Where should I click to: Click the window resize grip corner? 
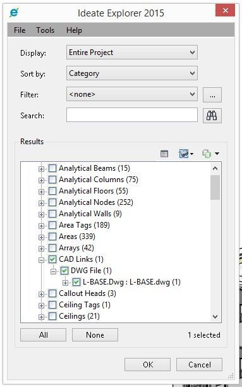pyautogui.click(x=231, y=376)
